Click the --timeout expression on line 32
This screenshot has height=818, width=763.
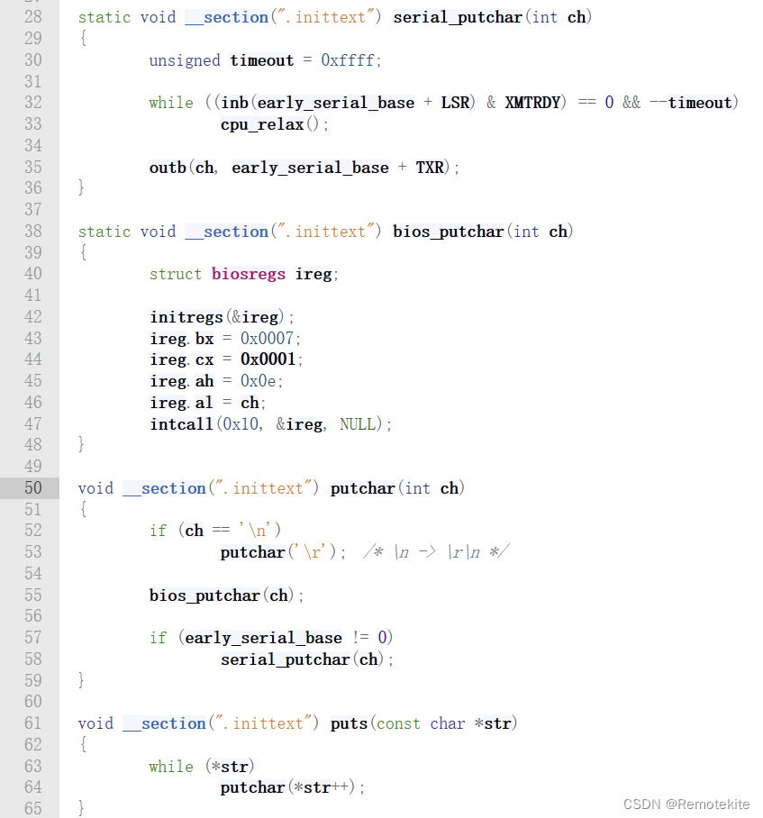[x=691, y=103]
